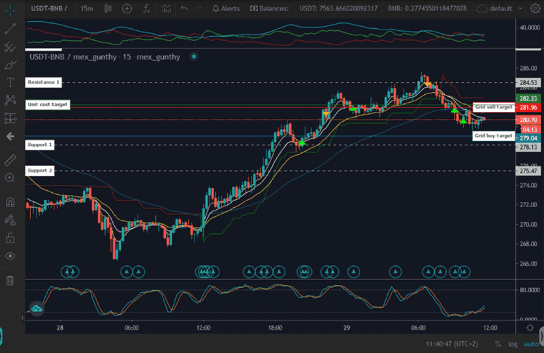544x353 pixels.
Task: Click the status dot beside mex_gunthy
Action: pyautogui.click(x=194, y=56)
